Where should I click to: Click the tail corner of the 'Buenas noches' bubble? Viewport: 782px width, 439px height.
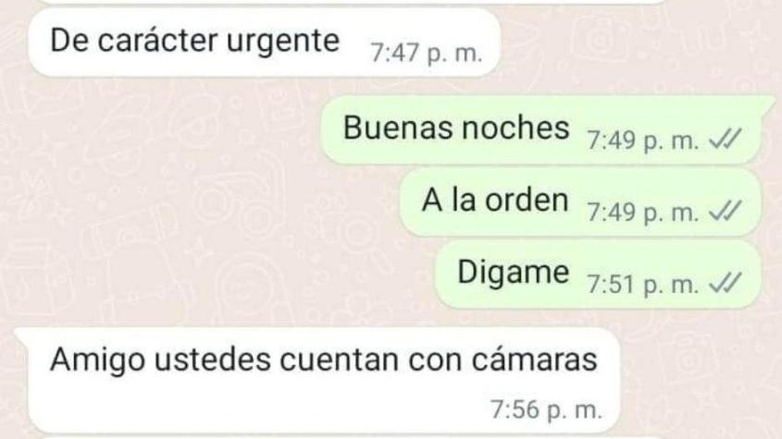pos(767,103)
